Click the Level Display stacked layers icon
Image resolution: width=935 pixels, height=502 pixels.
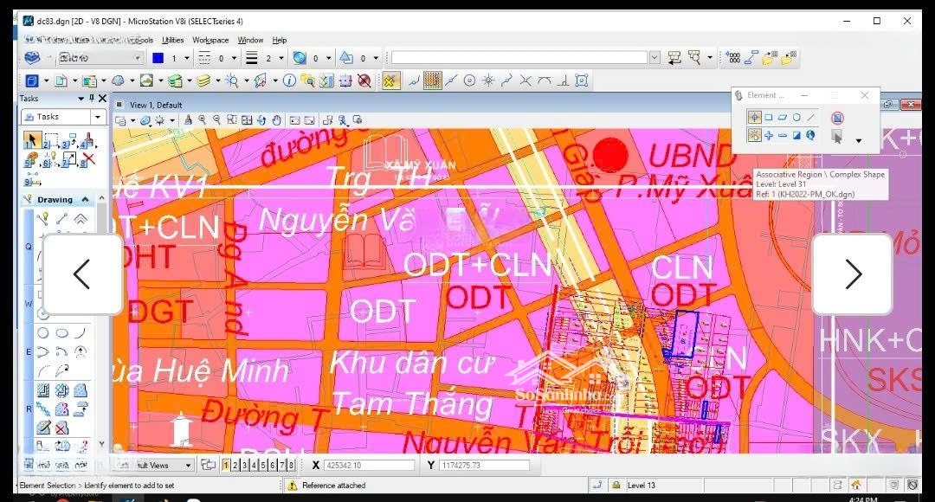point(203,80)
